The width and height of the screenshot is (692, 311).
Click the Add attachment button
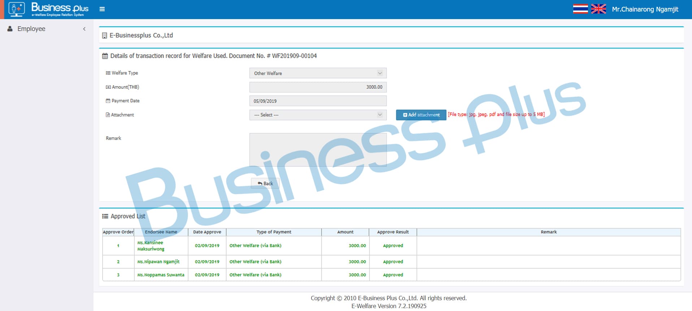(x=421, y=115)
